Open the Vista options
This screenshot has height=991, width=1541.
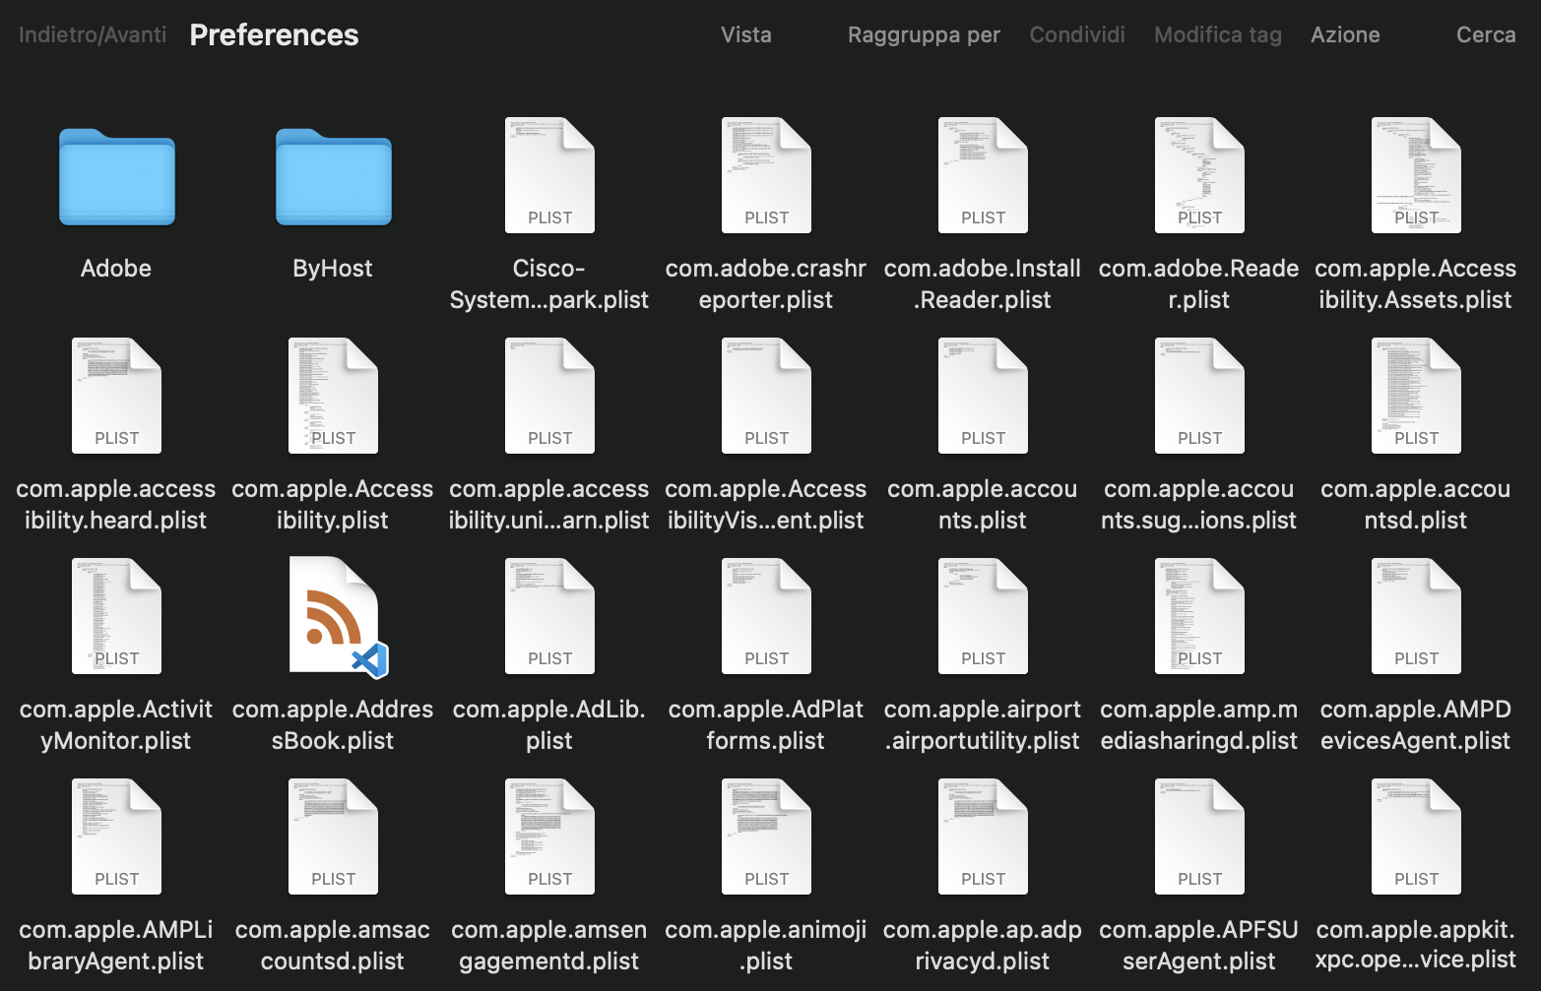tap(745, 34)
